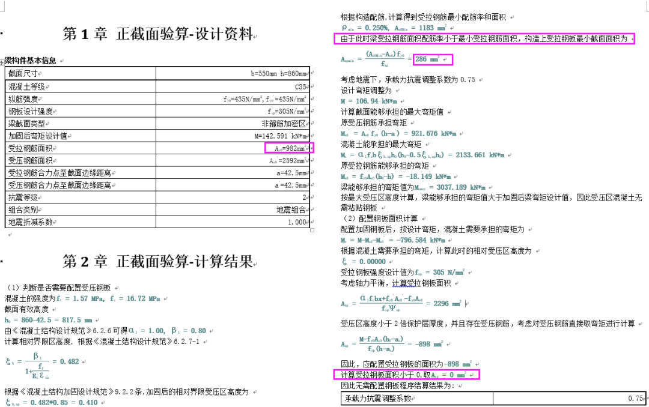
Task: Click the 加固后弯矩设计值 table cell
Action: (81, 136)
